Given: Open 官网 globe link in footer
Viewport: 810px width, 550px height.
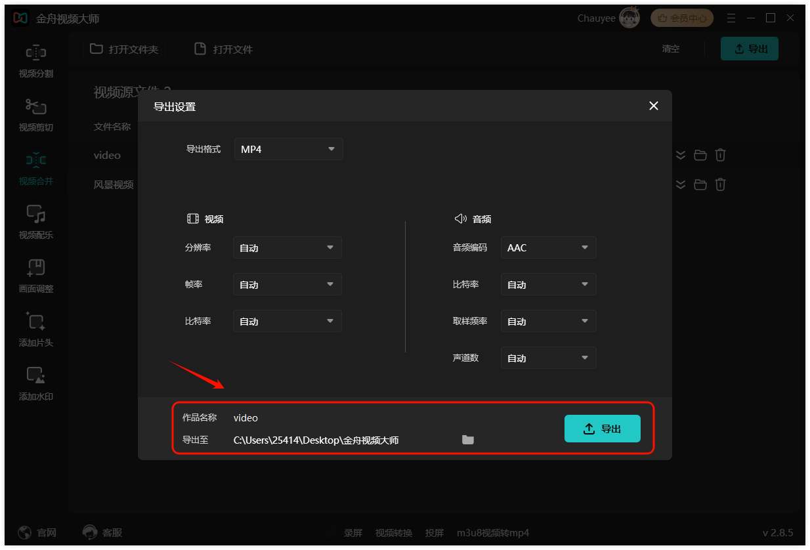Looking at the screenshot, I should 37,532.
